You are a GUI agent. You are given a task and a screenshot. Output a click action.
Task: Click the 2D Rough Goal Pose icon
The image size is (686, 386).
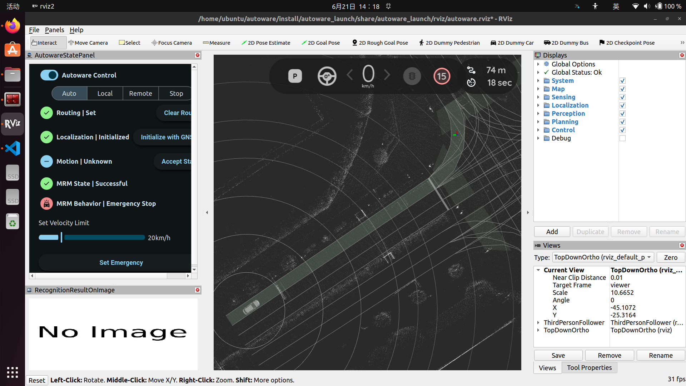coord(354,43)
